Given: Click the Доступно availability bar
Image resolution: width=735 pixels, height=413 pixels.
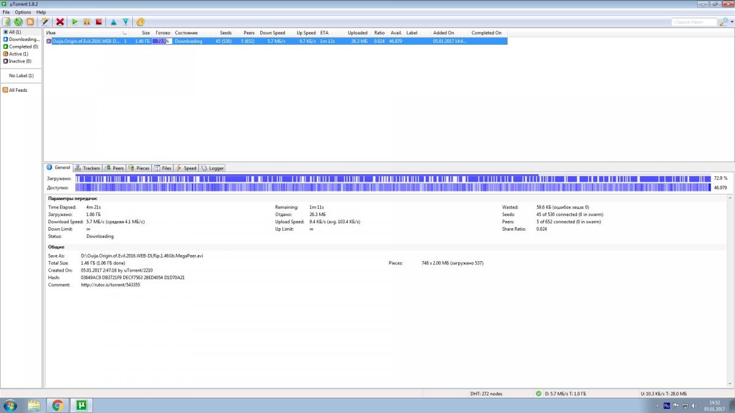Looking at the screenshot, I should tap(393, 188).
